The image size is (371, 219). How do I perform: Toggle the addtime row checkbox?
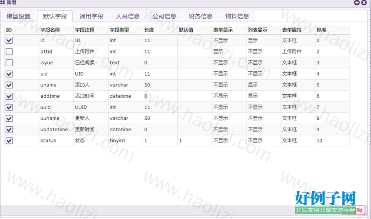click(9, 96)
